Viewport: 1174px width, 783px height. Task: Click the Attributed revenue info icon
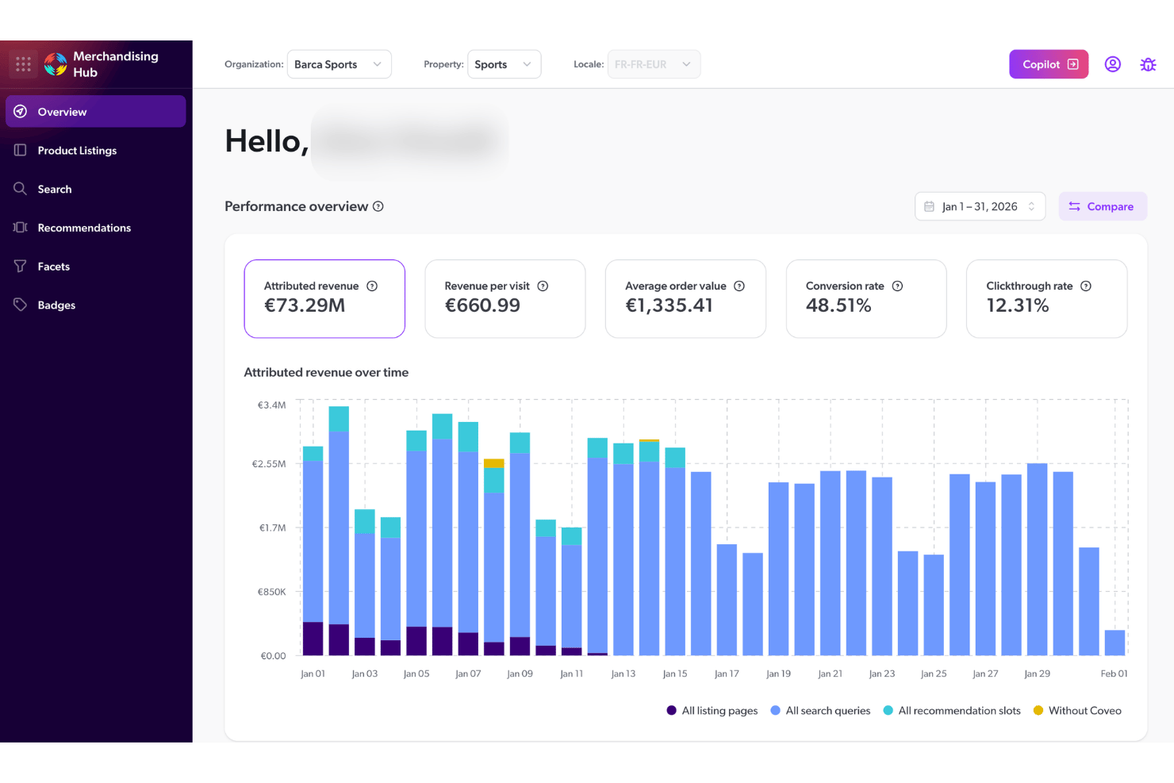coord(372,286)
